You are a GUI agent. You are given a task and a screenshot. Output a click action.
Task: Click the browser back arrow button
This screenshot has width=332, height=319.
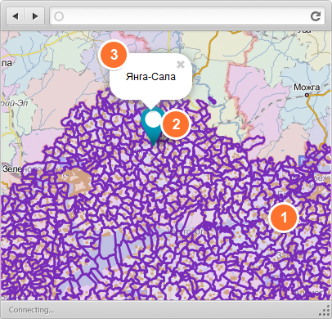[x=16, y=16]
